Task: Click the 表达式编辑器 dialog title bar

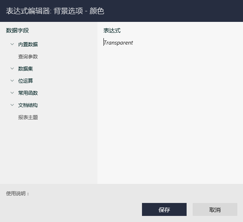Action: pos(122,11)
